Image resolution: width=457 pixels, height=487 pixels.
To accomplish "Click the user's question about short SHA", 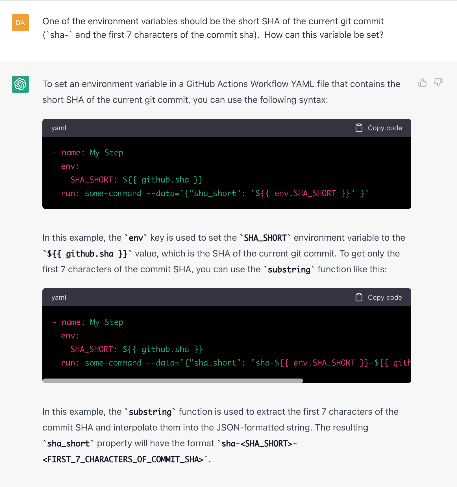I will point(213,28).
